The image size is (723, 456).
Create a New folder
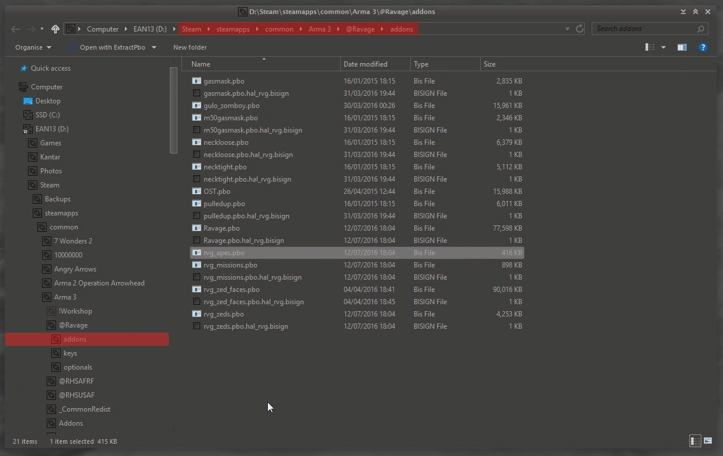(190, 47)
